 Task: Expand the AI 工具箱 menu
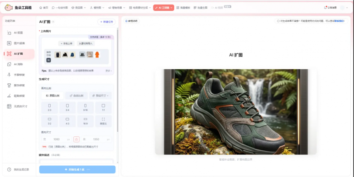pos(163,8)
